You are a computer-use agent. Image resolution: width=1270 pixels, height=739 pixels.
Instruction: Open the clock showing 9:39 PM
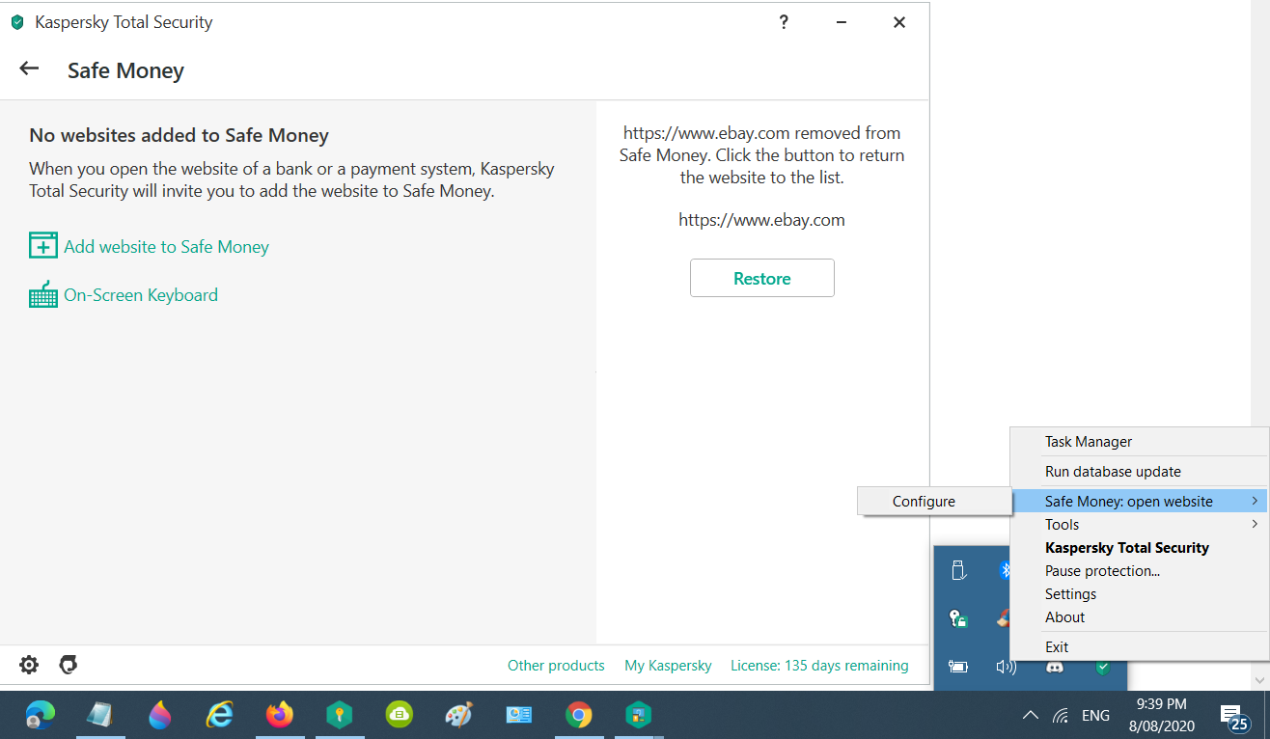(1161, 715)
